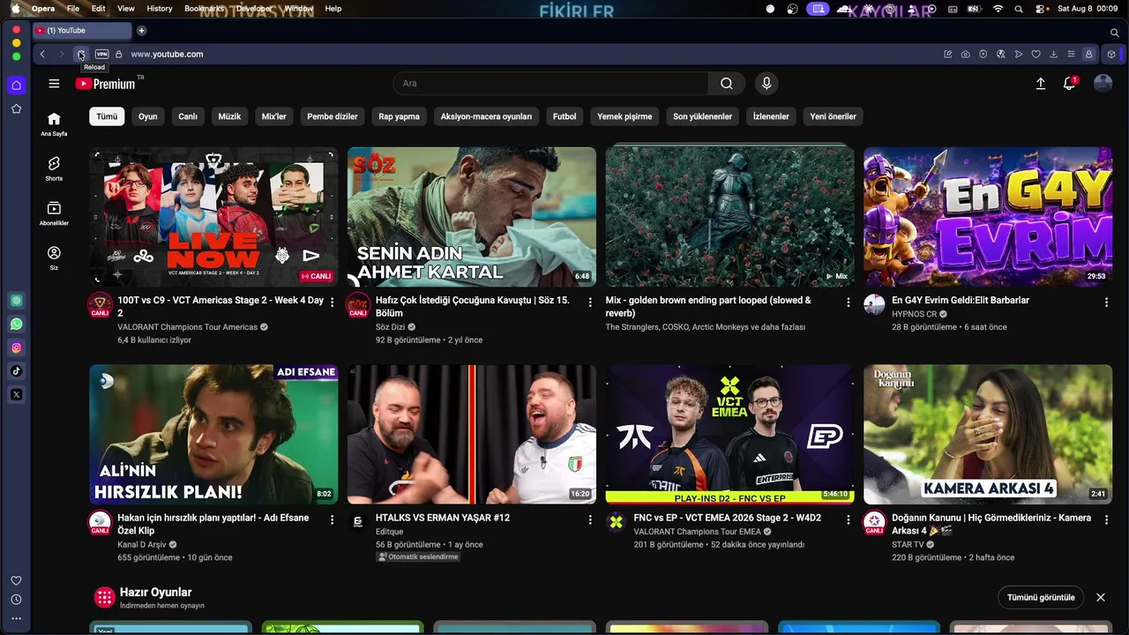
Task: Open sidebar three-dot setup menu
Action: coord(16,619)
